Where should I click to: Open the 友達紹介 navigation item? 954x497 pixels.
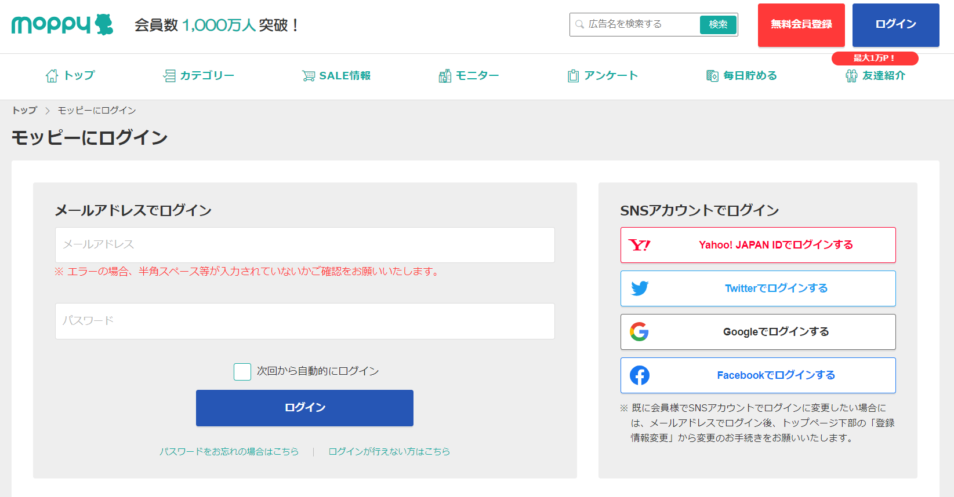(875, 76)
